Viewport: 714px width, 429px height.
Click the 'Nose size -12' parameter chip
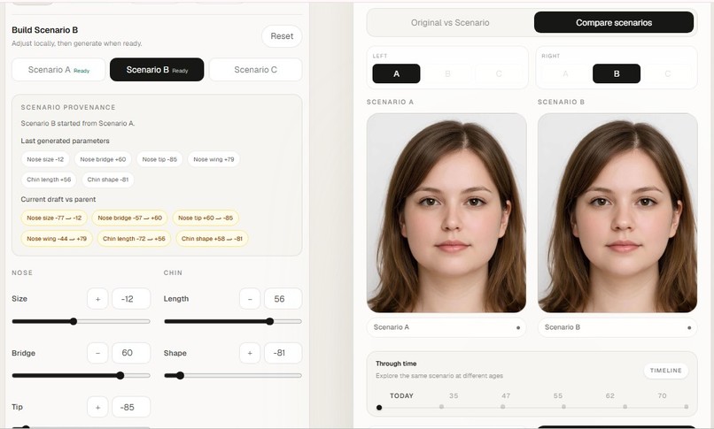(x=45, y=159)
